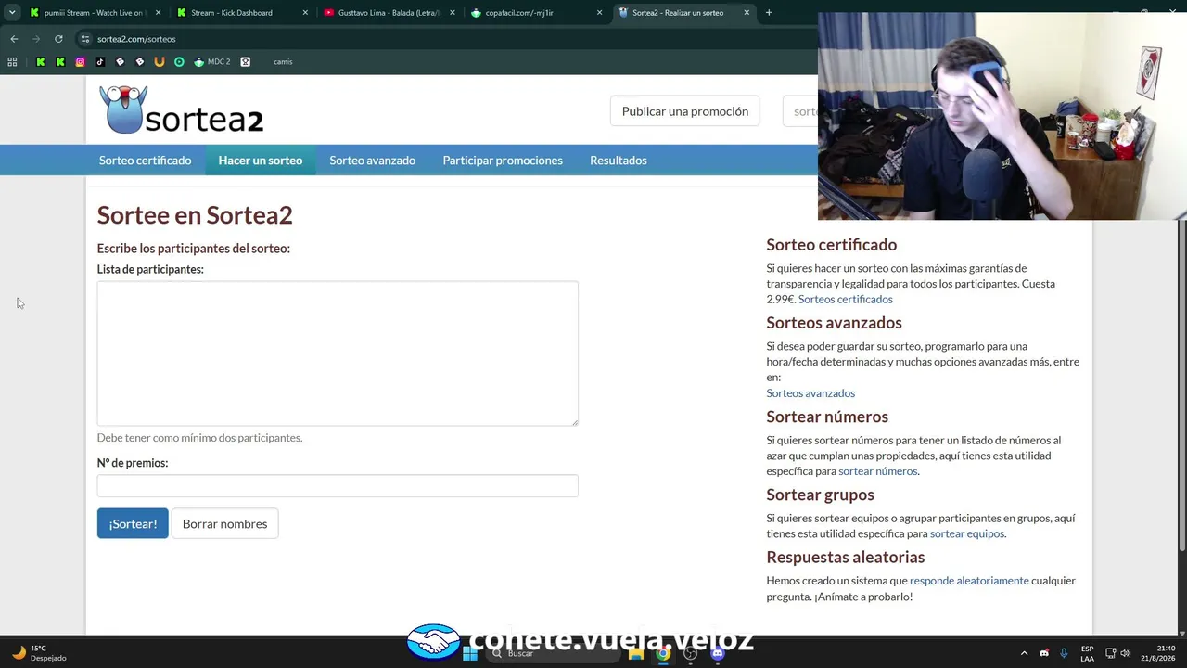Follow the sortear números link

point(878,471)
